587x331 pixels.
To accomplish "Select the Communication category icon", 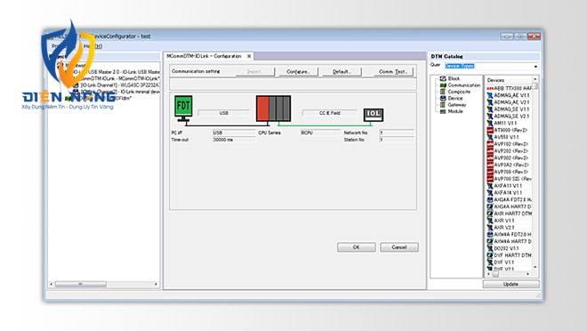I will tap(443, 85).
